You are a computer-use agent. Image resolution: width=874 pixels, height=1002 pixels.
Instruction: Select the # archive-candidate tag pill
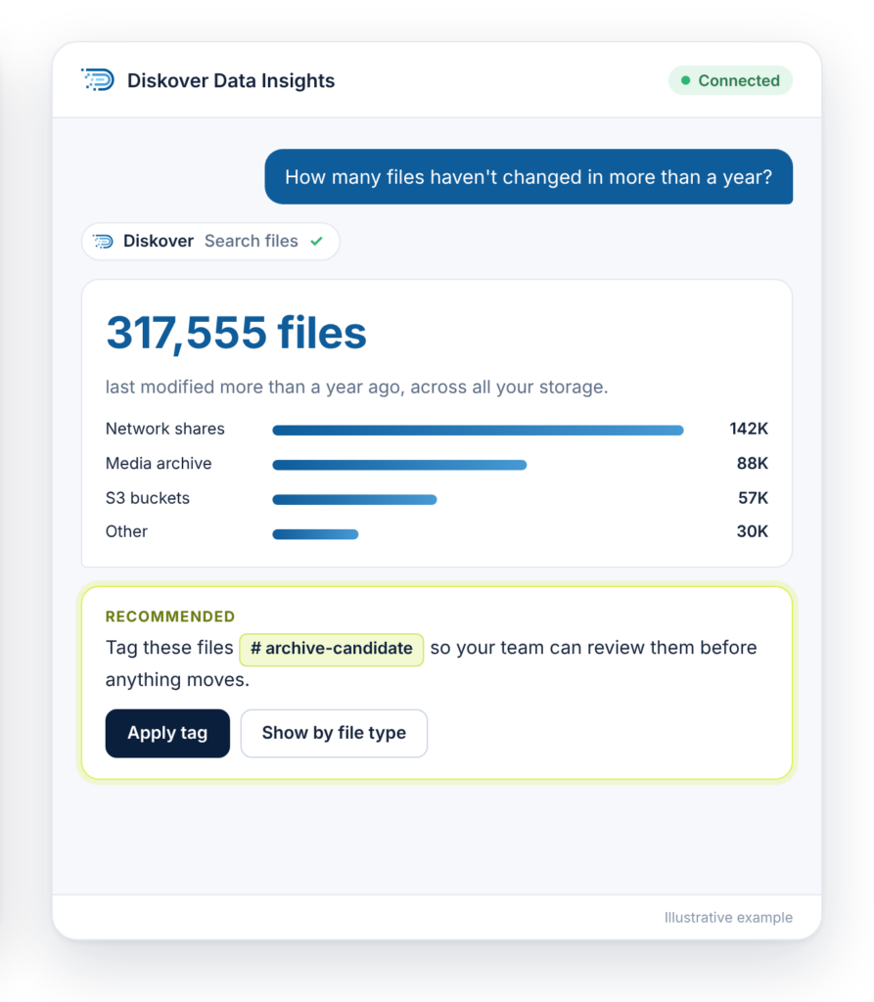click(331, 649)
